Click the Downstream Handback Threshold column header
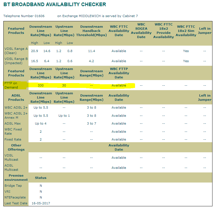 pos(91,31)
